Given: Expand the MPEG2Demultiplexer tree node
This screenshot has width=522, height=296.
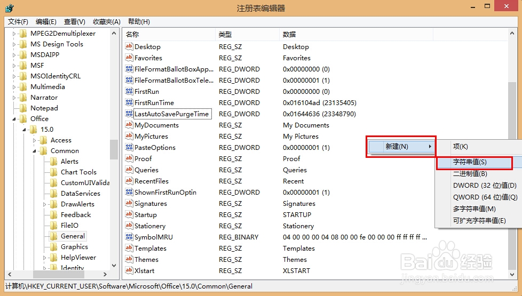Looking at the screenshot, I should tap(14, 34).
